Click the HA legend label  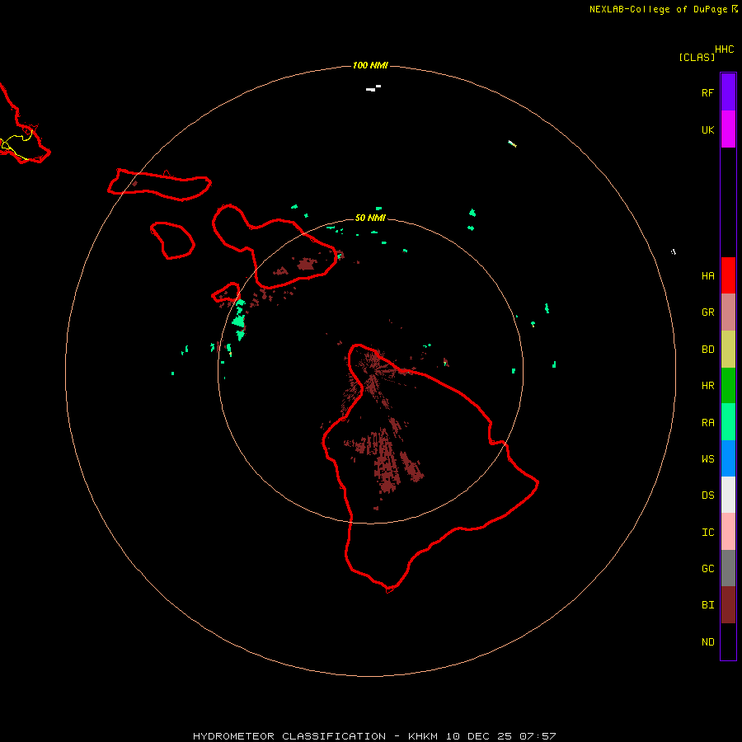coord(707,276)
